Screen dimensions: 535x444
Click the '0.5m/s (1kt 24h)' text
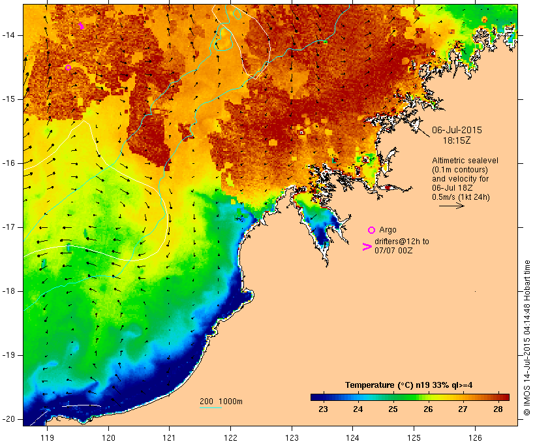click(x=461, y=197)
